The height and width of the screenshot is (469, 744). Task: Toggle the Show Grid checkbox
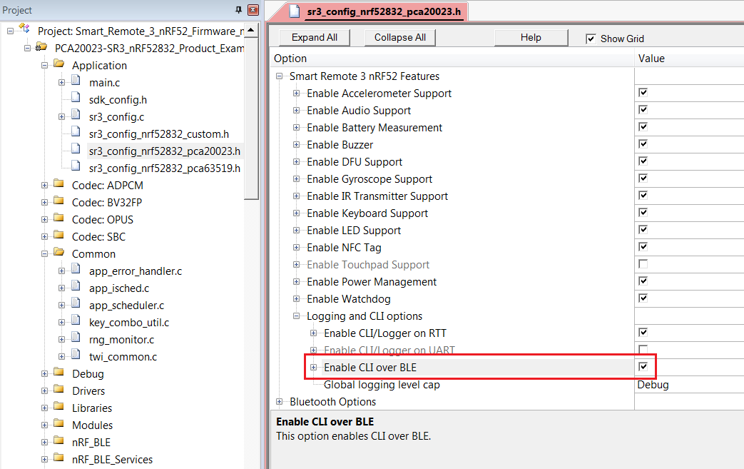pos(590,39)
